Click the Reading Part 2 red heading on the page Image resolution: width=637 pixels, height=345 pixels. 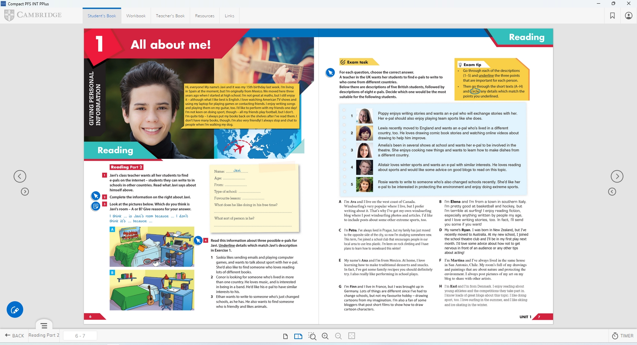[x=126, y=167]
